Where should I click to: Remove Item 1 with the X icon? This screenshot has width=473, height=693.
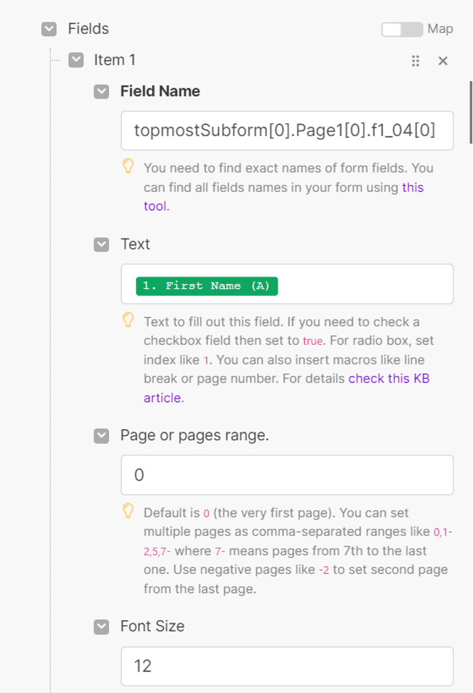point(443,61)
